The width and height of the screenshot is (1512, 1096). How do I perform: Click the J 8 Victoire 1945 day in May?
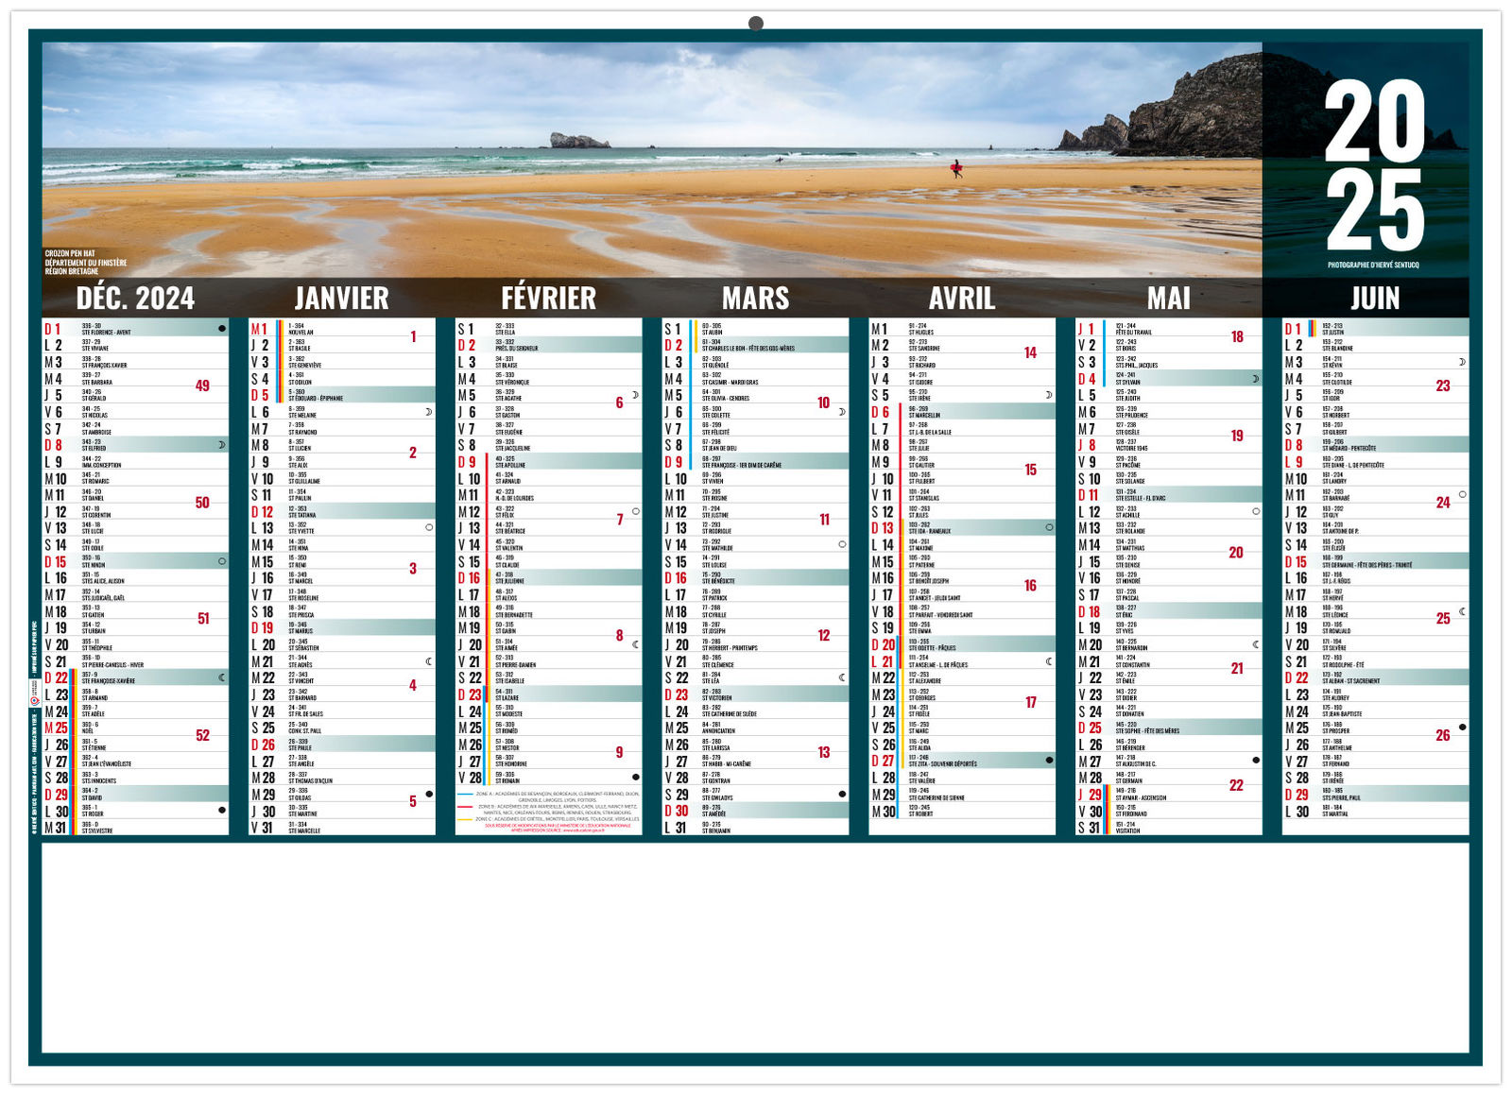coord(1169,444)
